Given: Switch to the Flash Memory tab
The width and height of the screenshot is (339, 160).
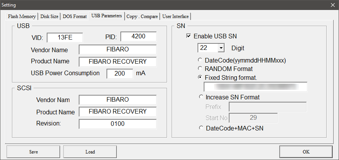Looking at the screenshot, I should click(x=22, y=16).
